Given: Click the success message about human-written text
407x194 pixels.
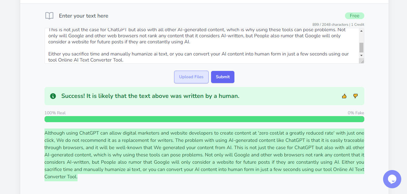Looking at the screenshot, I should [x=150, y=96].
